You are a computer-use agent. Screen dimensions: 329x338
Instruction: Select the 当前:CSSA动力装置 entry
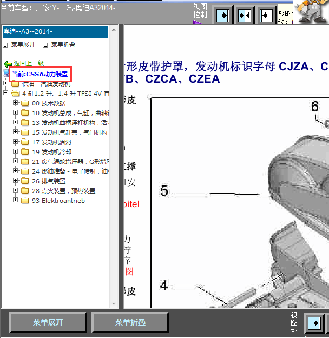point(40,74)
